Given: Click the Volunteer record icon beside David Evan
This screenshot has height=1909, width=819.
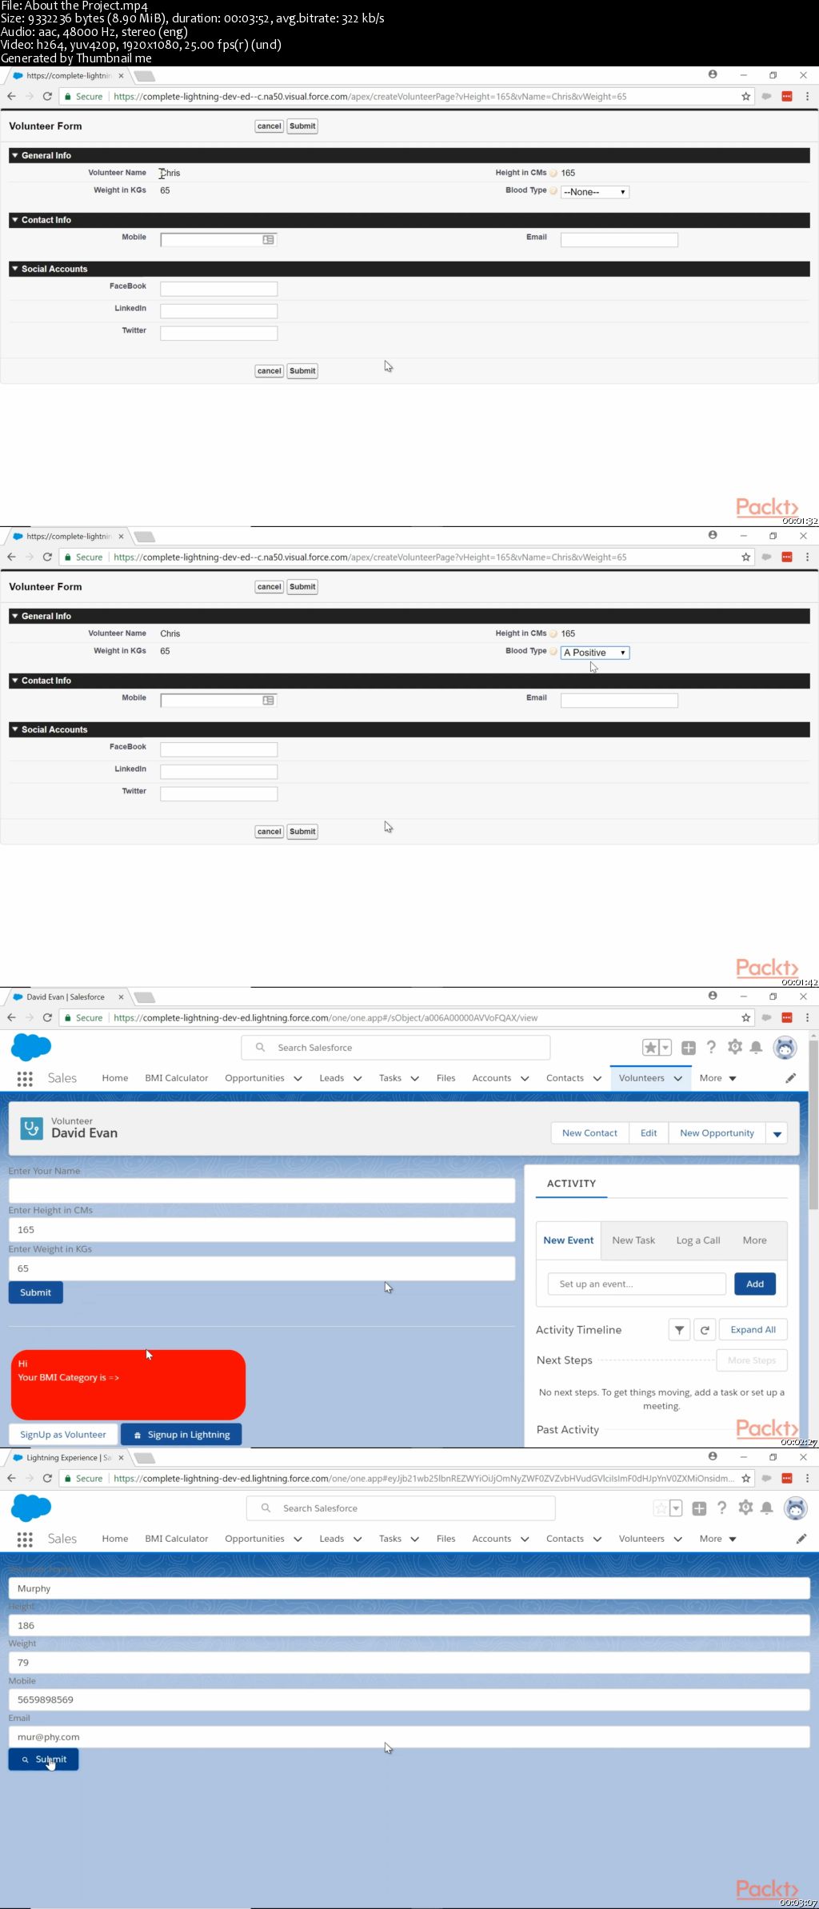Looking at the screenshot, I should [x=32, y=1128].
